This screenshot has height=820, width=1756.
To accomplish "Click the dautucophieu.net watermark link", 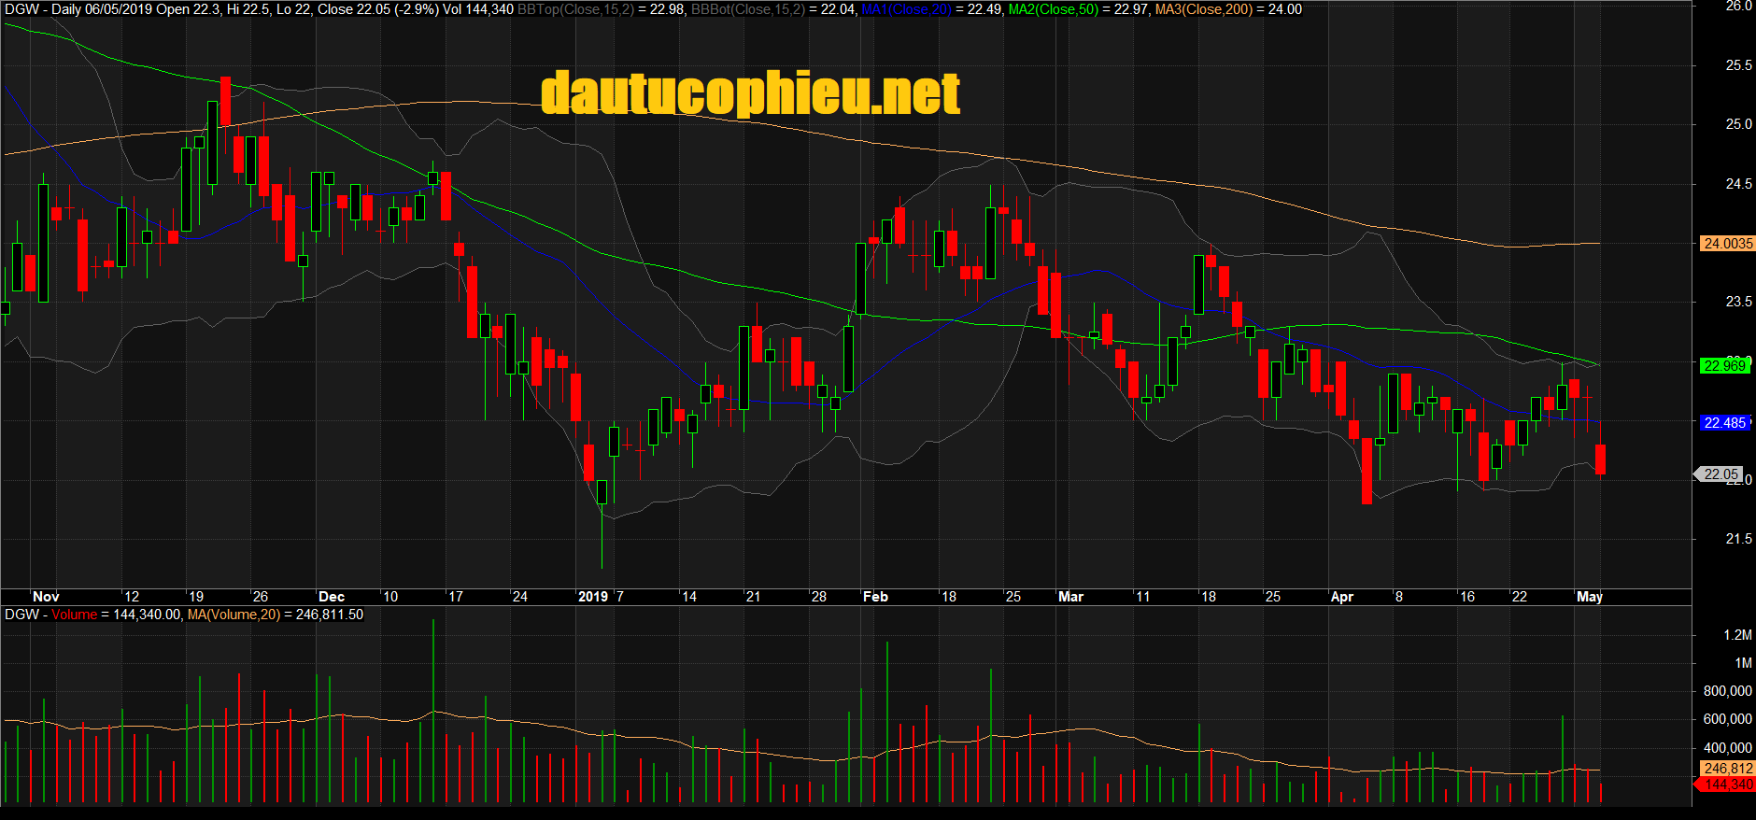I will click(750, 94).
